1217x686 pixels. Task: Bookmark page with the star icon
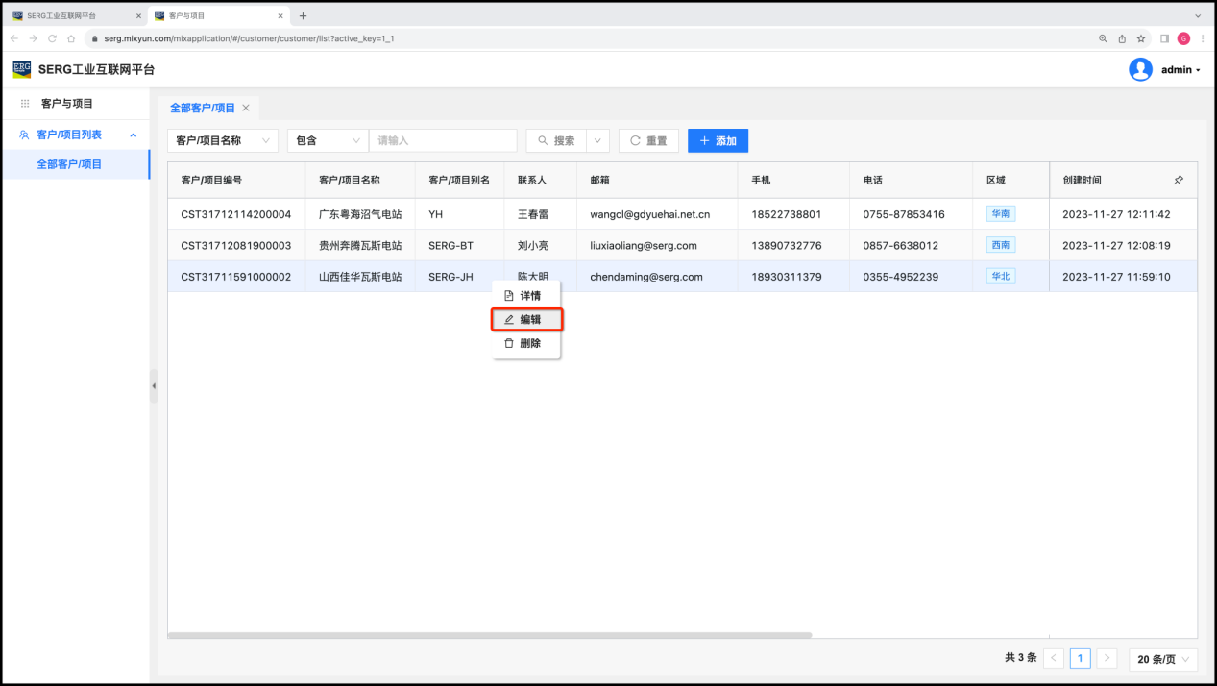[x=1141, y=38]
